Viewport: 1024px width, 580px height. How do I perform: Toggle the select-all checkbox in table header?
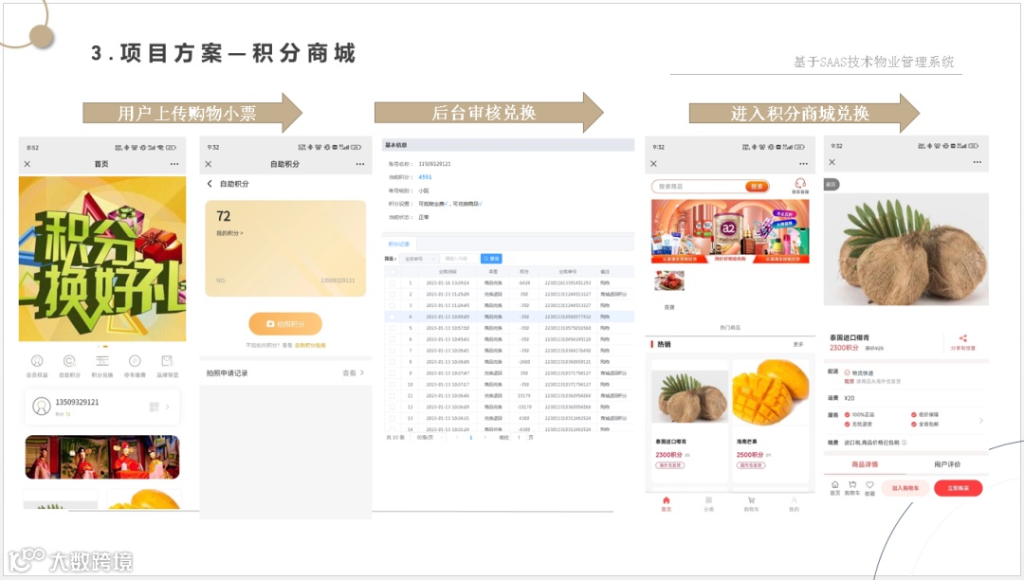pos(392,271)
